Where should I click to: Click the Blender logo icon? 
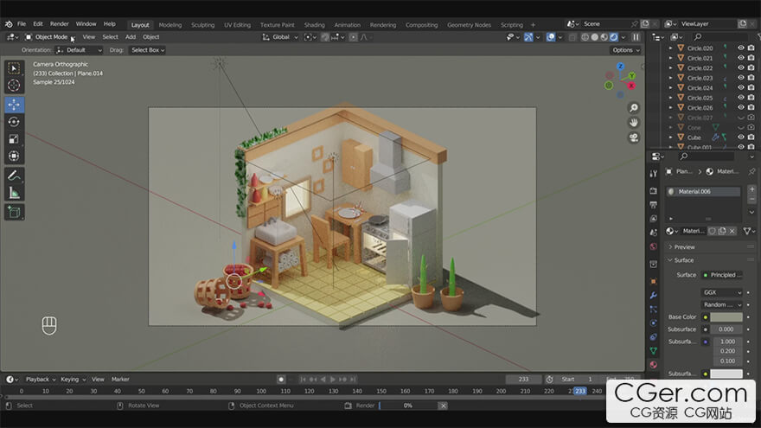pos(9,24)
